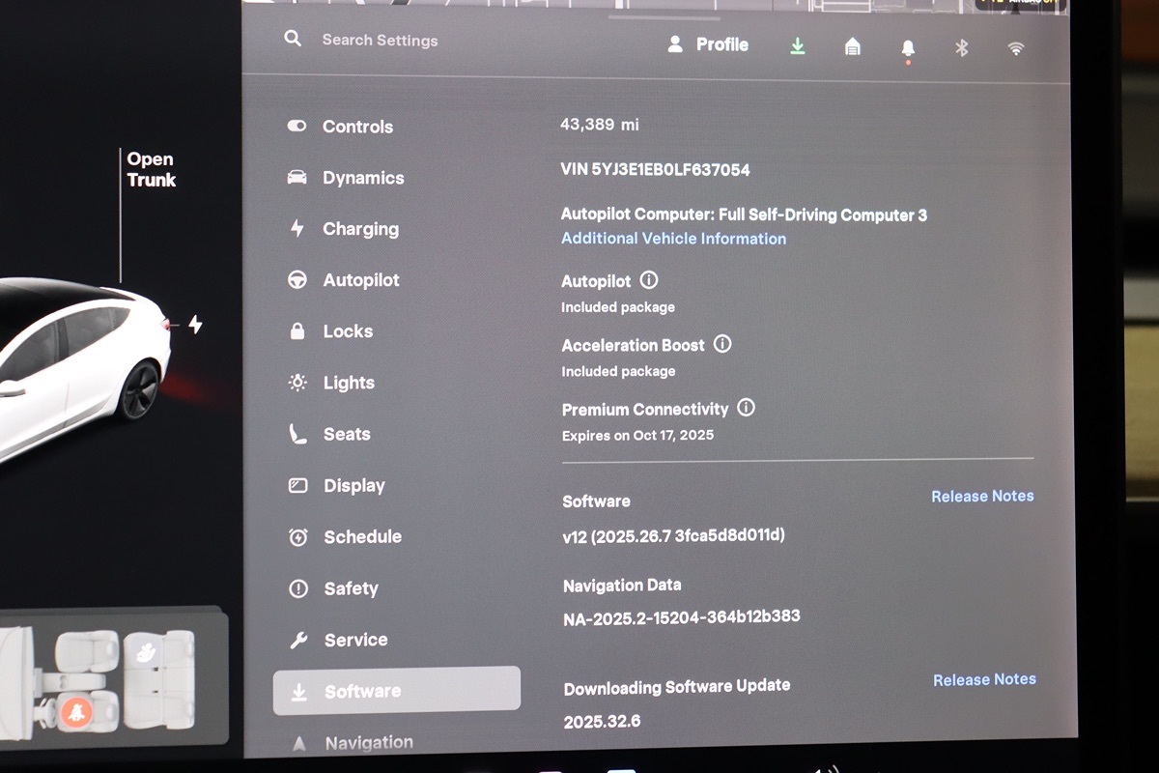This screenshot has width=1159, height=773.
Task: Open the garage door HomeLink icon
Action: point(852,46)
